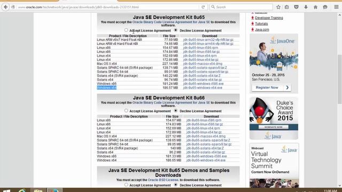This screenshot has width=342, height=192.
Task: Go to the Firefox home icon
Action: click(315, 7)
